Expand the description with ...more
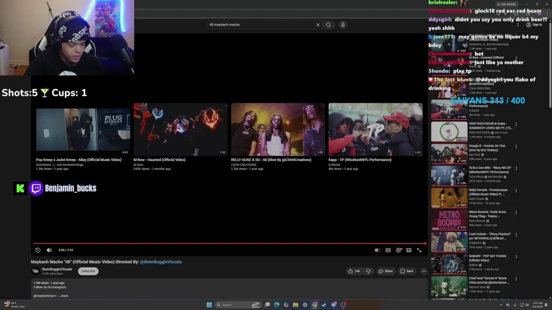Image resolution: width=552 pixels, height=310 pixels. [64, 296]
